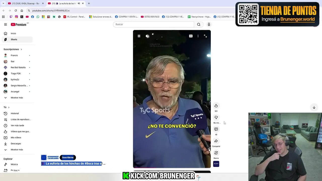
Task: Open the site information icon in the address bar
Action: (x=29, y=11)
